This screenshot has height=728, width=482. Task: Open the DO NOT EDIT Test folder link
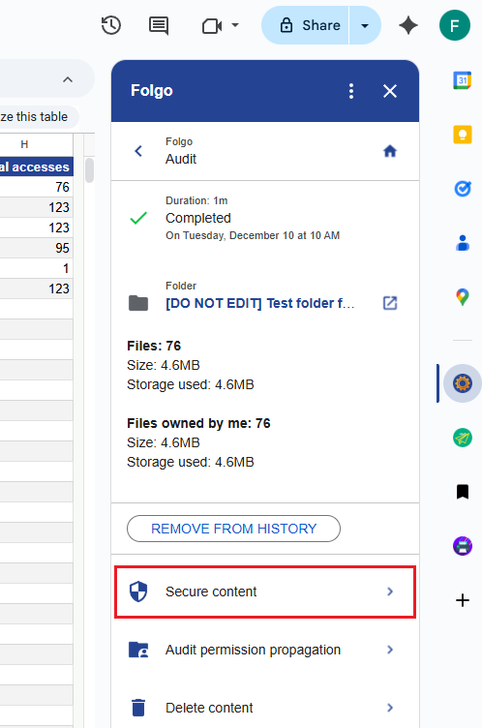tap(260, 303)
